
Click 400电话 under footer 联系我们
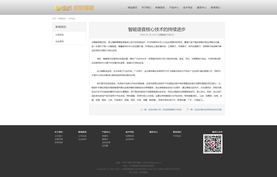click(x=177, y=136)
